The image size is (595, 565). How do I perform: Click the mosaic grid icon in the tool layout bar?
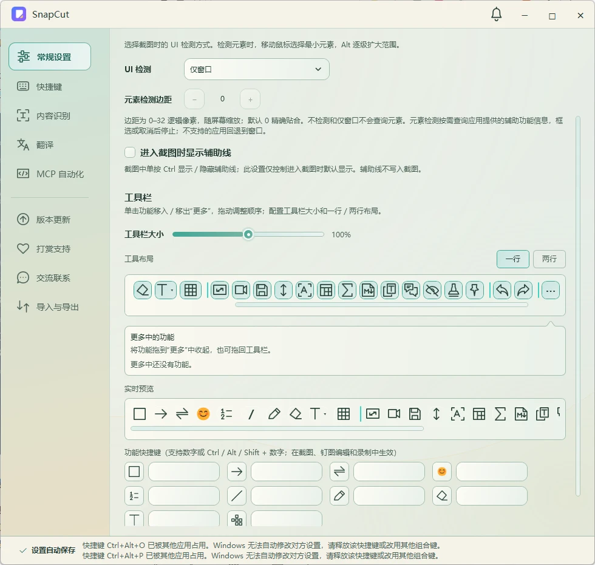(x=191, y=291)
